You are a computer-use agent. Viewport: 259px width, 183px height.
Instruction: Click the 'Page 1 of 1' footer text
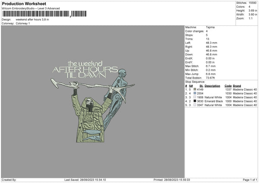click(250, 180)
